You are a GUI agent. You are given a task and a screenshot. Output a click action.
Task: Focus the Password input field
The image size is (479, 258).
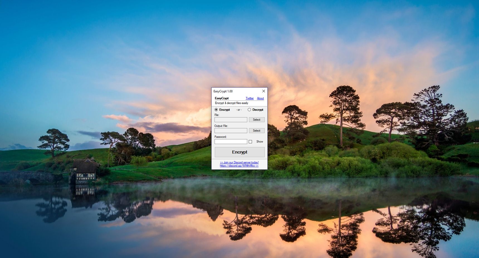[x=231, y=142]
